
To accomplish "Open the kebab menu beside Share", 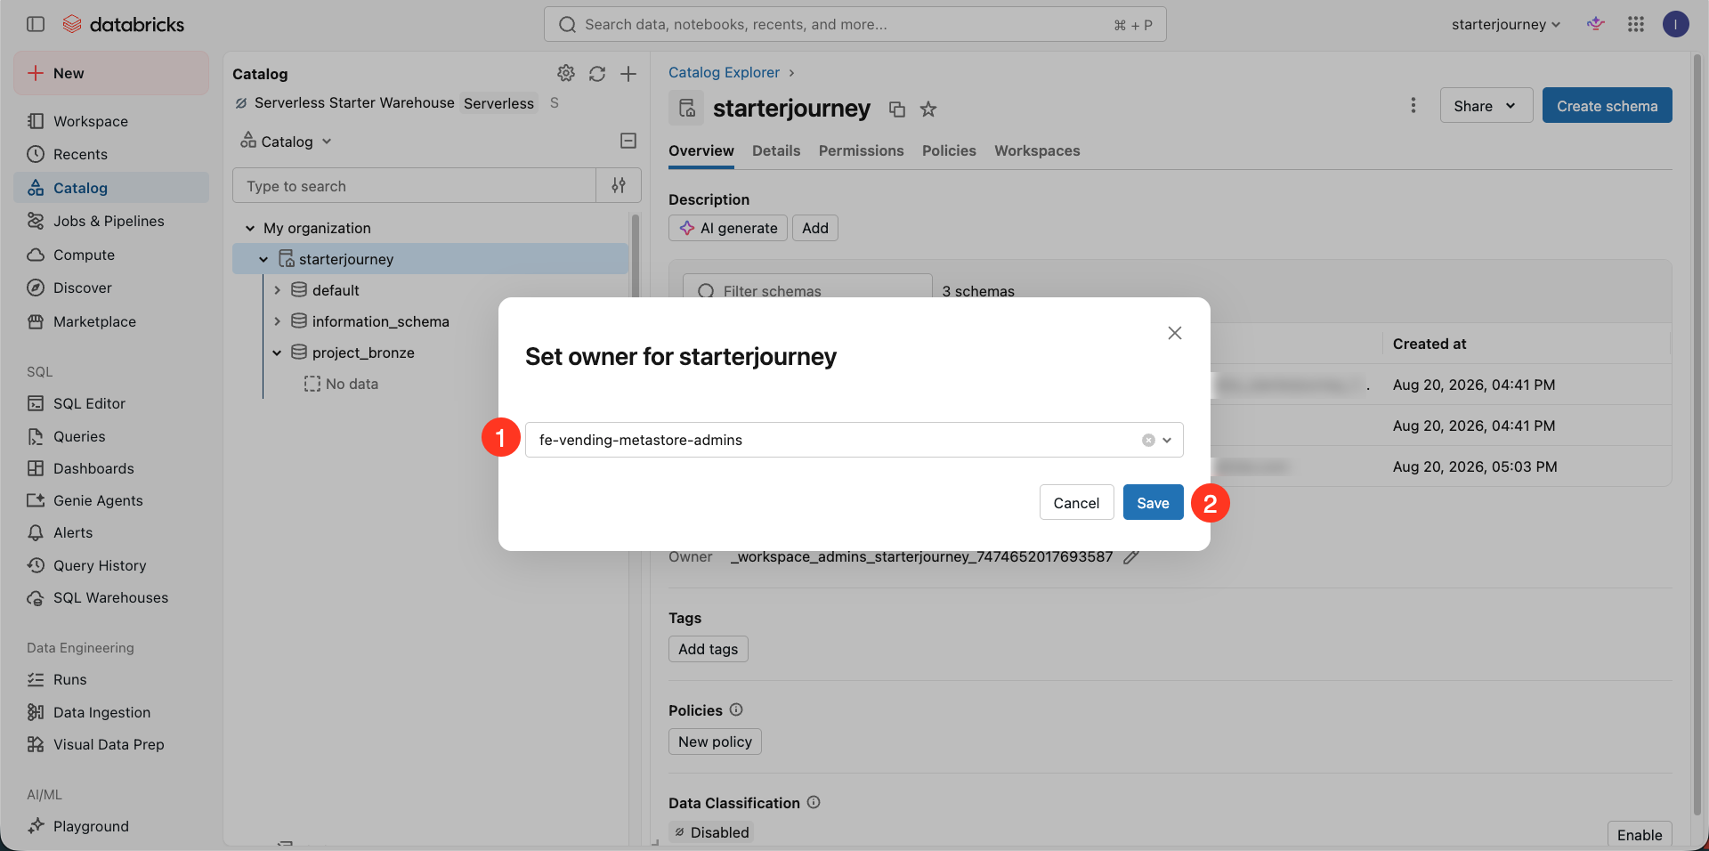I will pos(1413,105).
